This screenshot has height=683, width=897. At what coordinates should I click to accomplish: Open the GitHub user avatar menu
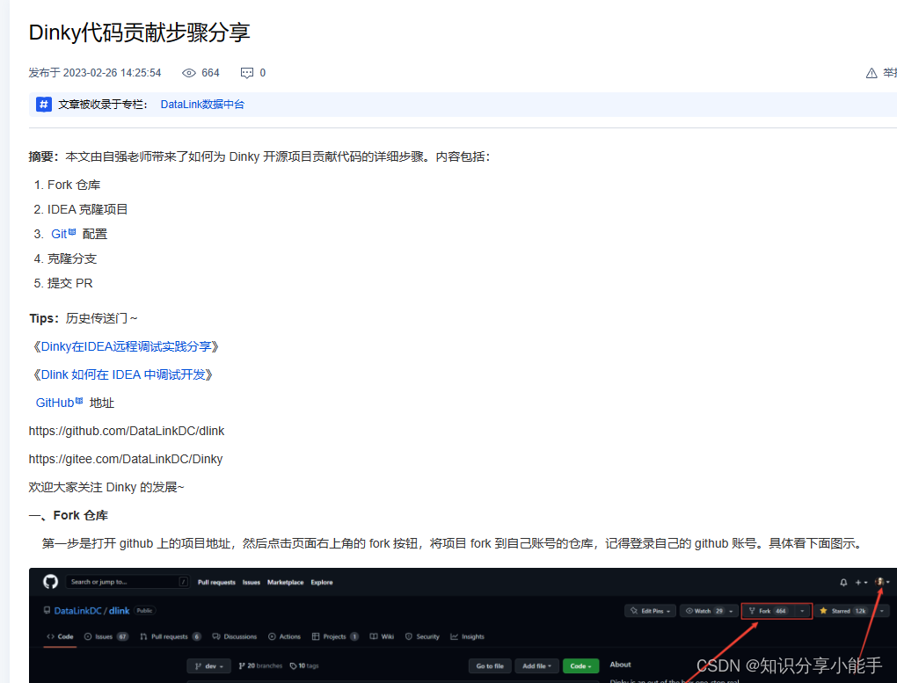(881, 582)
